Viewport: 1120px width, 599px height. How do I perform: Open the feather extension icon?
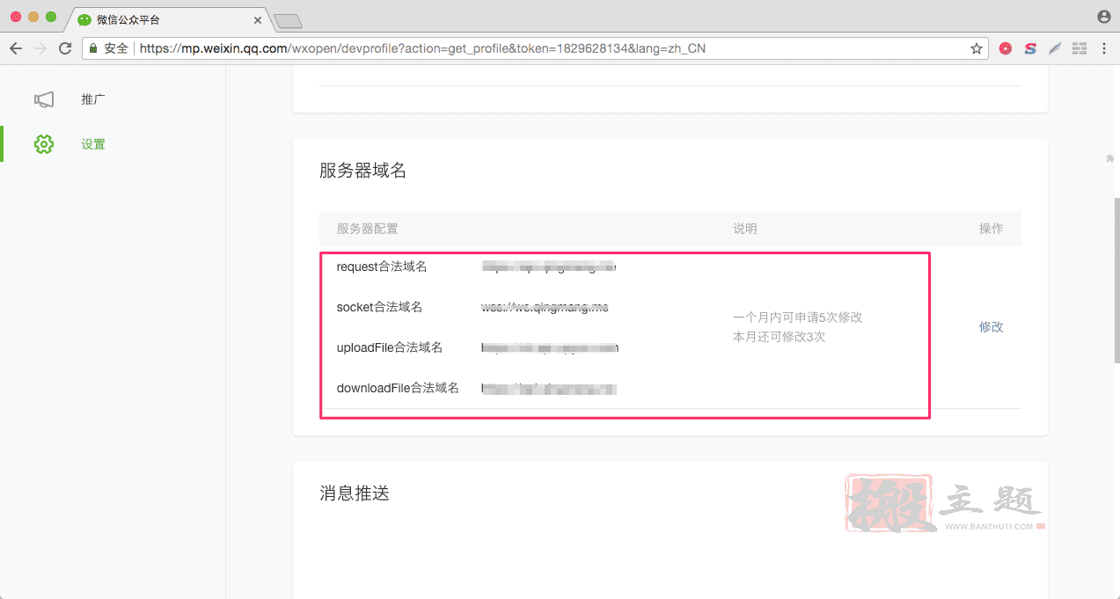pos(1055,48)
